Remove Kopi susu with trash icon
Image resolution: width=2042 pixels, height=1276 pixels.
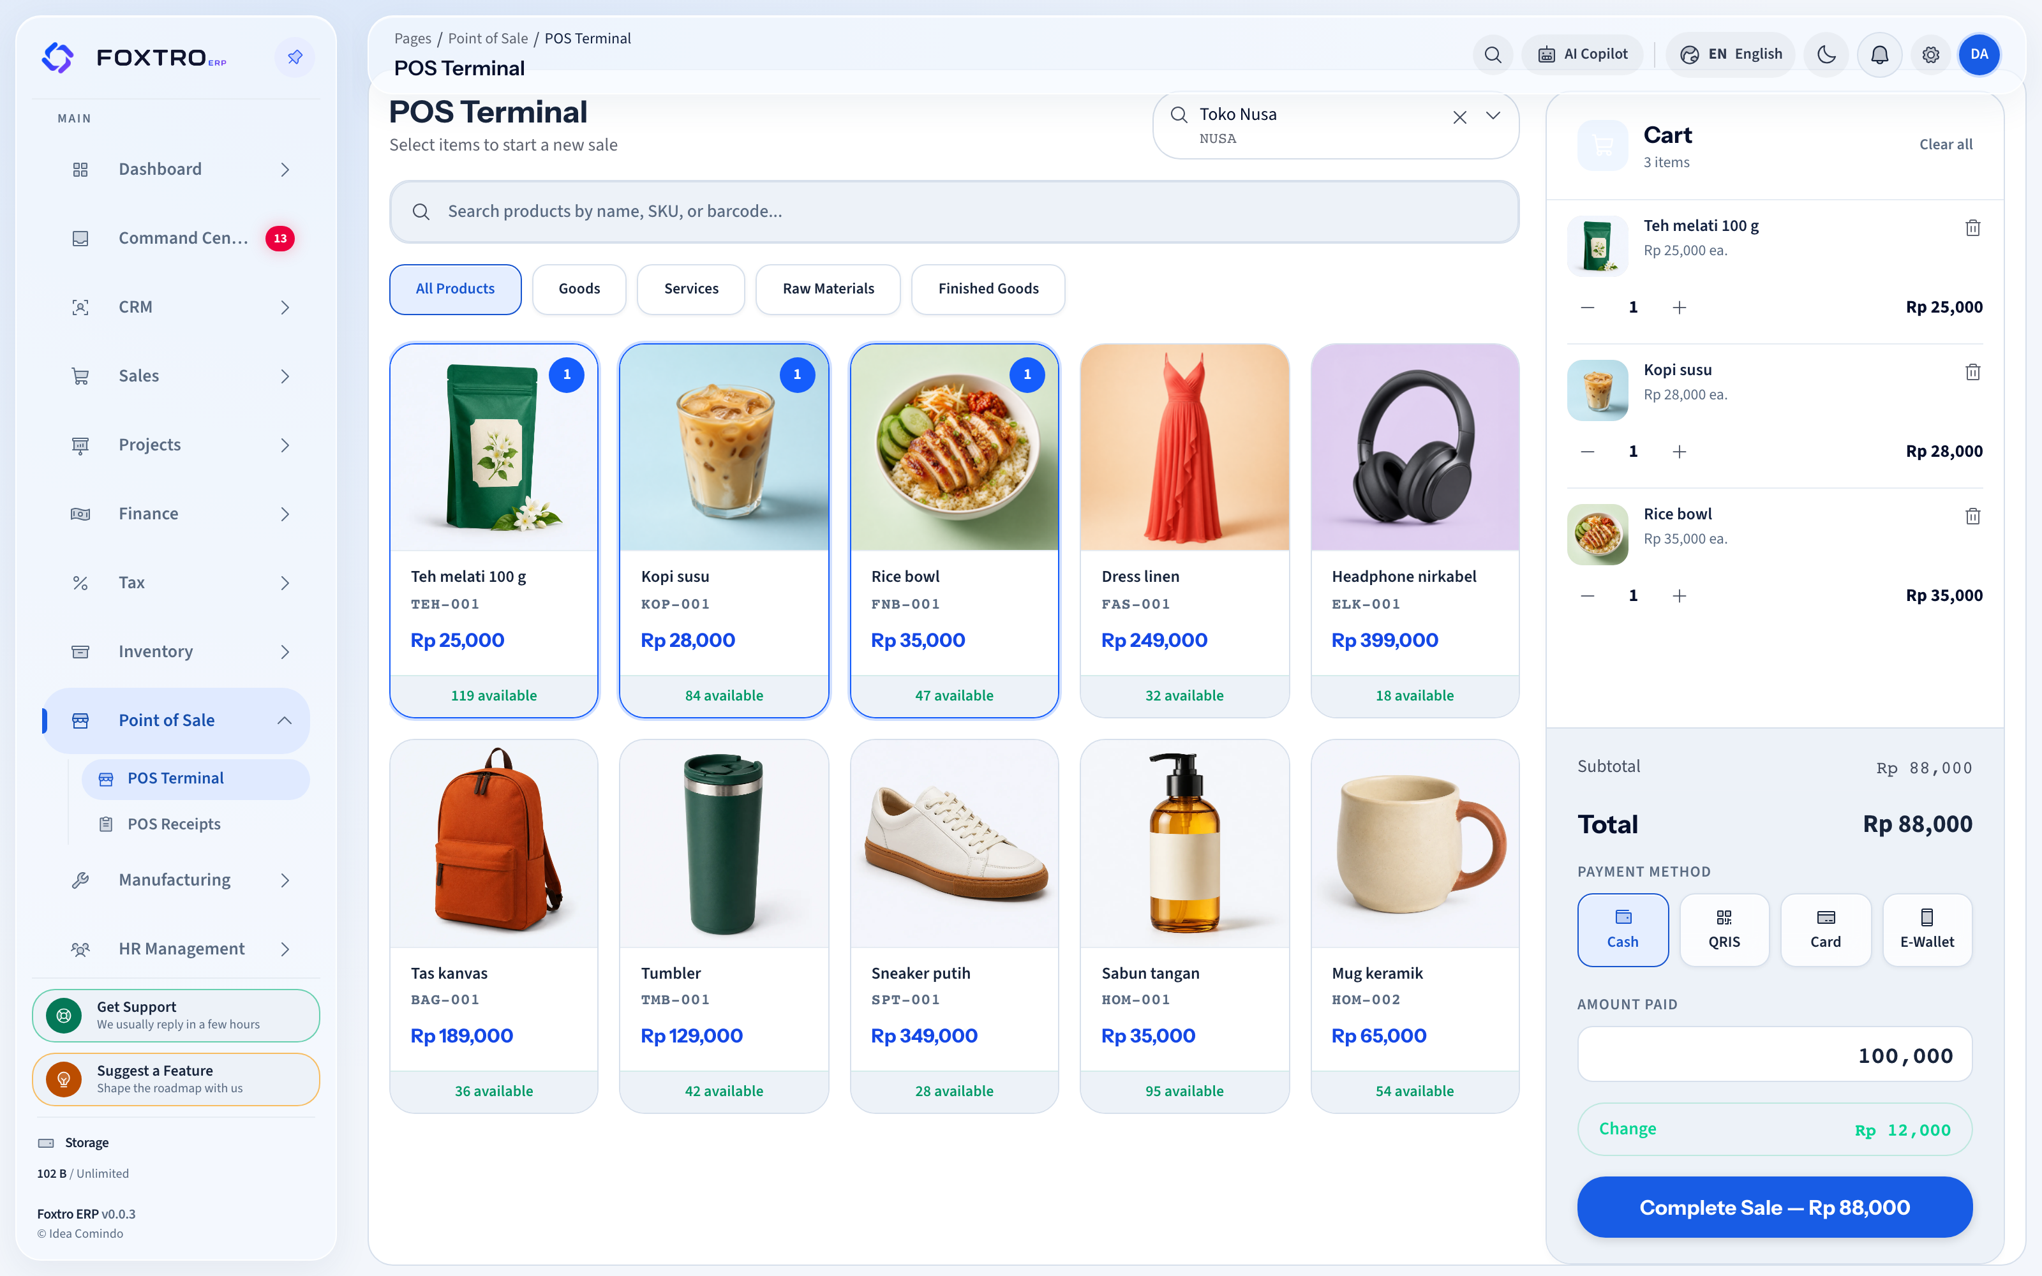point(1973,372)
